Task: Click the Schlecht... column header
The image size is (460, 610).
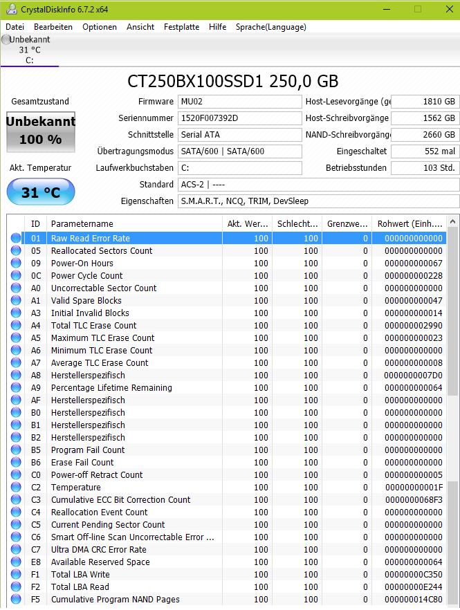Action: (x=297, y=223)
